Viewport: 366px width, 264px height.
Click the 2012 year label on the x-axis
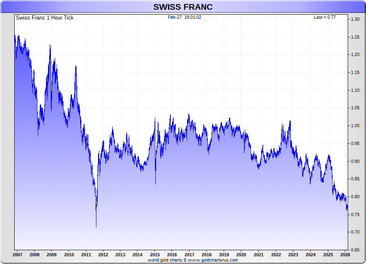103,255
